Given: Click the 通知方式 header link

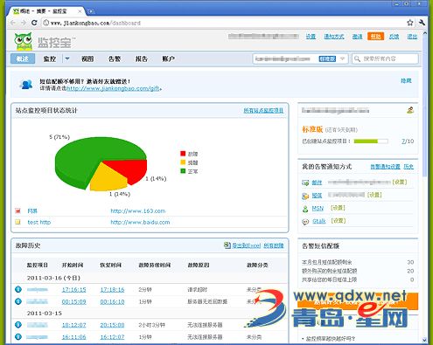Looking at the screenshot, I should (334, 37).
